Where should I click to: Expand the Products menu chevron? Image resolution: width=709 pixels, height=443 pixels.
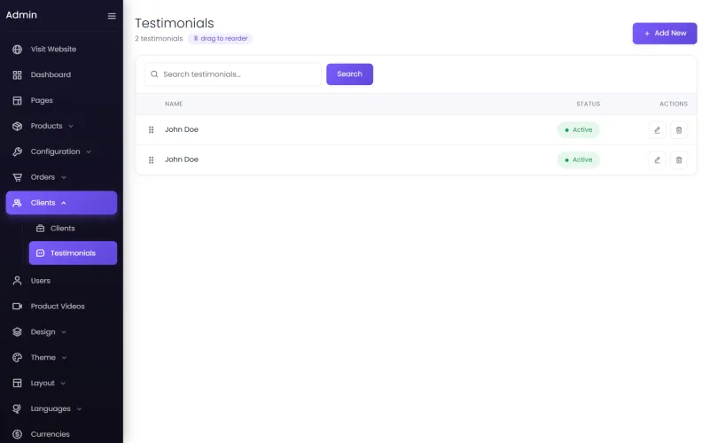point(71,126)
